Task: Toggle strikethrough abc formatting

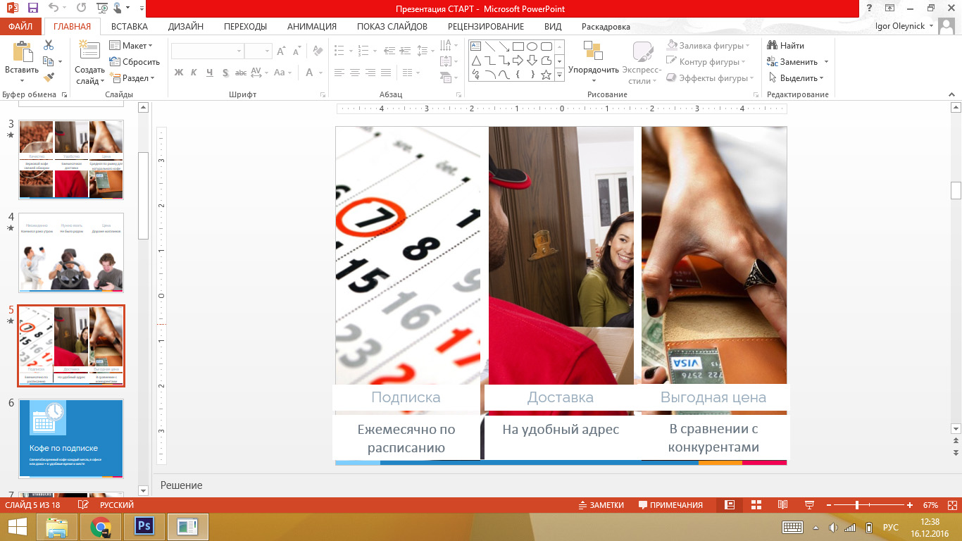Action: coord(241,73)
